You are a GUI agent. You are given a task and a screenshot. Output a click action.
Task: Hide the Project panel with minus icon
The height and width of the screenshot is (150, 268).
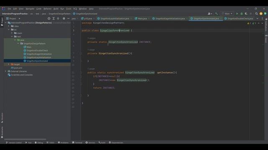pos(68,18)
